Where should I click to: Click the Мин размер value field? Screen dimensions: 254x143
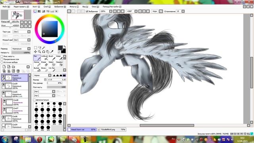[54, 83]
